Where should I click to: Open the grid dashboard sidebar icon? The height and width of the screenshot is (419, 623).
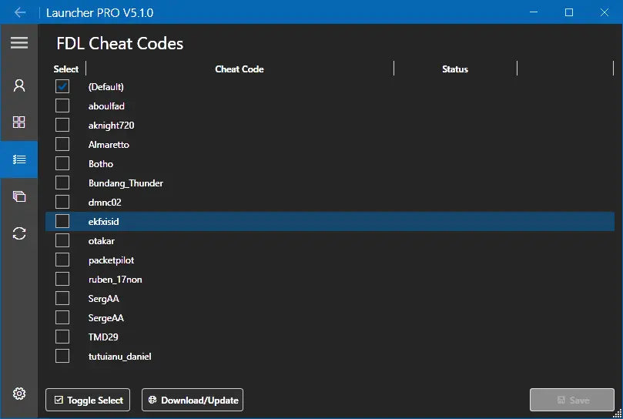click(19, 122)
